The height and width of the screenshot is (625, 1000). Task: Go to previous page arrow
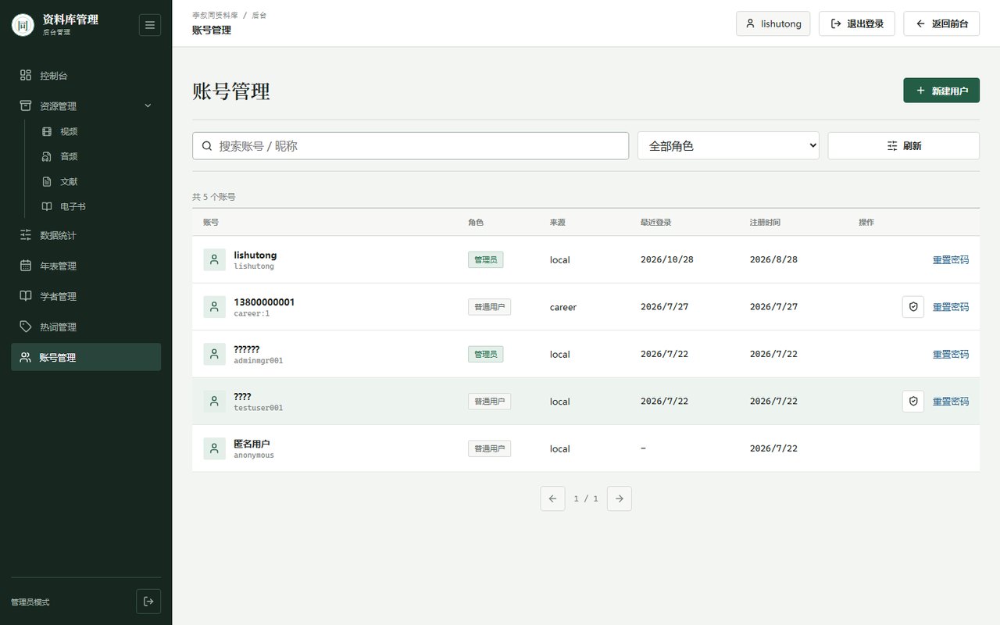point(552,498)
